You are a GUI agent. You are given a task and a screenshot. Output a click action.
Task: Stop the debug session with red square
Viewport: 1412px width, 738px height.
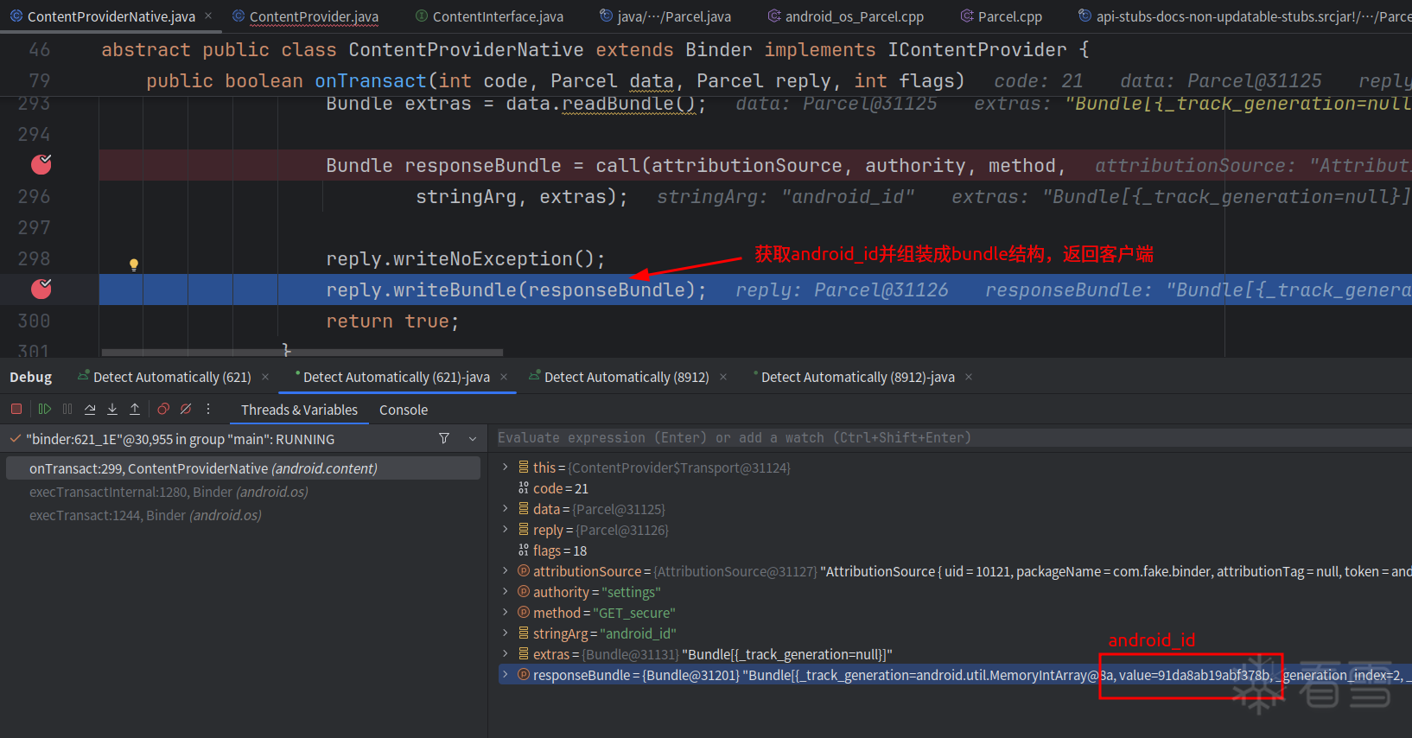pyautogui.click(x=16, y=409)
